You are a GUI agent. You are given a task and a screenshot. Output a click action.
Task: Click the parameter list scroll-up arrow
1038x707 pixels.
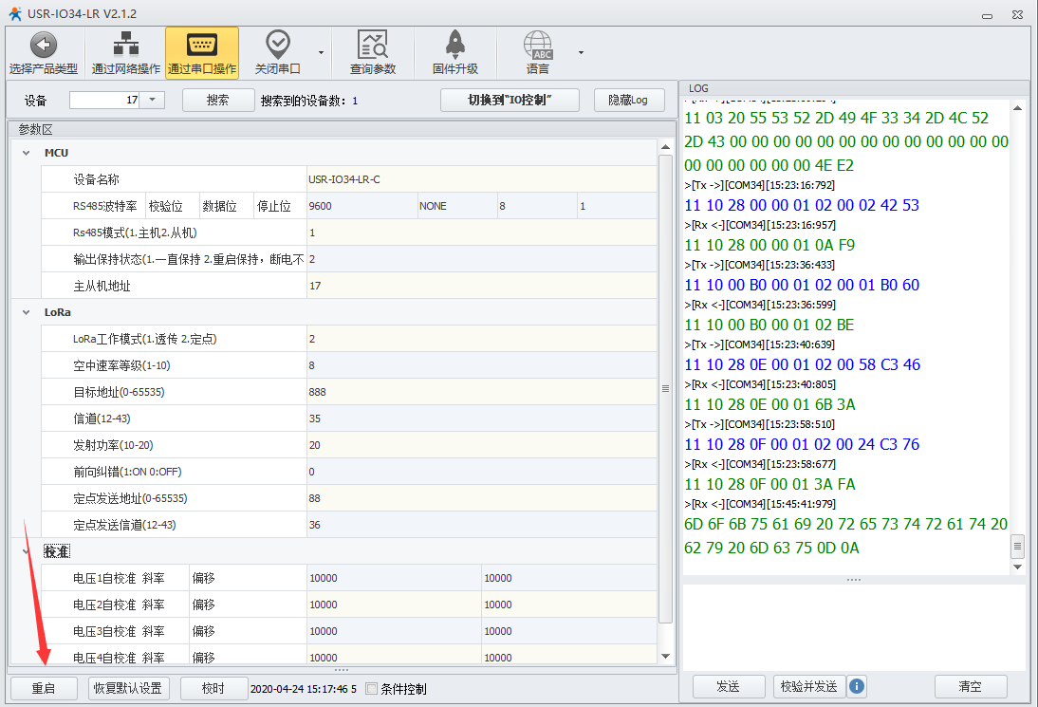pyautogui.click(x=666, y=147)
